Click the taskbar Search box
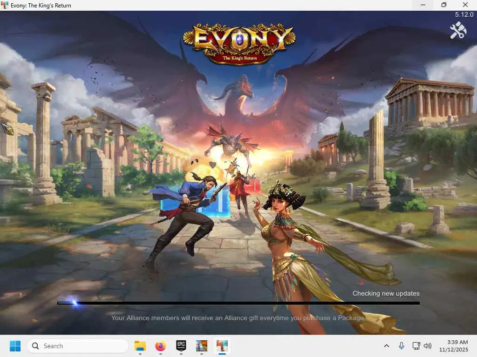 click(x=78, y=346)
